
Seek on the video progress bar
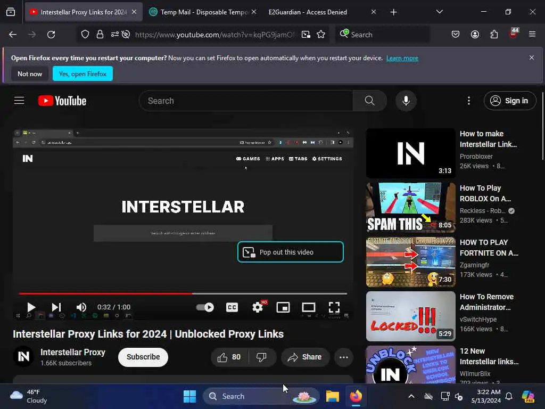183,294
